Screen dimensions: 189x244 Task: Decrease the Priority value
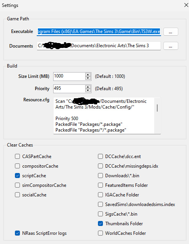coord(88,91)
